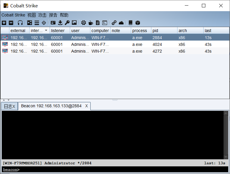The image size is (230, 174).
Task: Open the 攻击 menu
Action: point(42,15)
